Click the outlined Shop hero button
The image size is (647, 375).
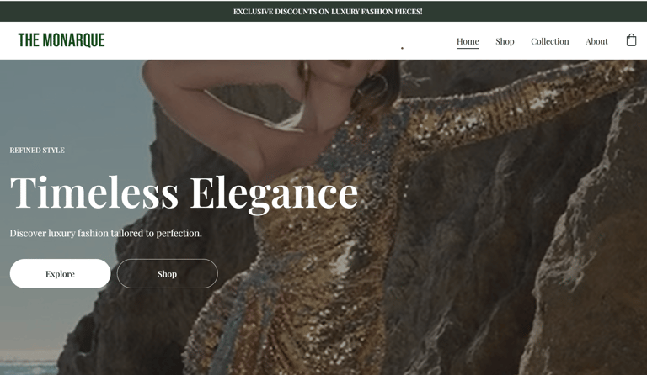point(167,274)
